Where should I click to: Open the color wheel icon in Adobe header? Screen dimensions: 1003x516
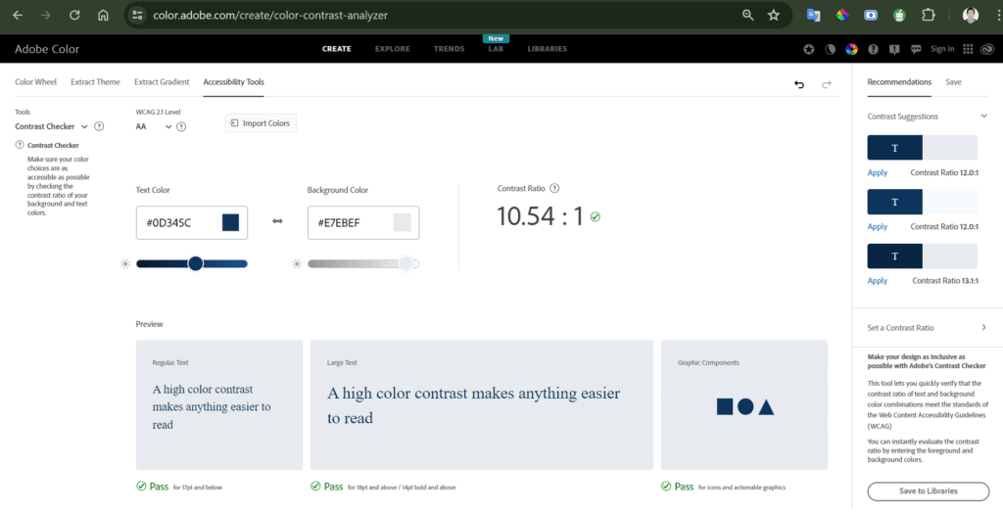851,49
